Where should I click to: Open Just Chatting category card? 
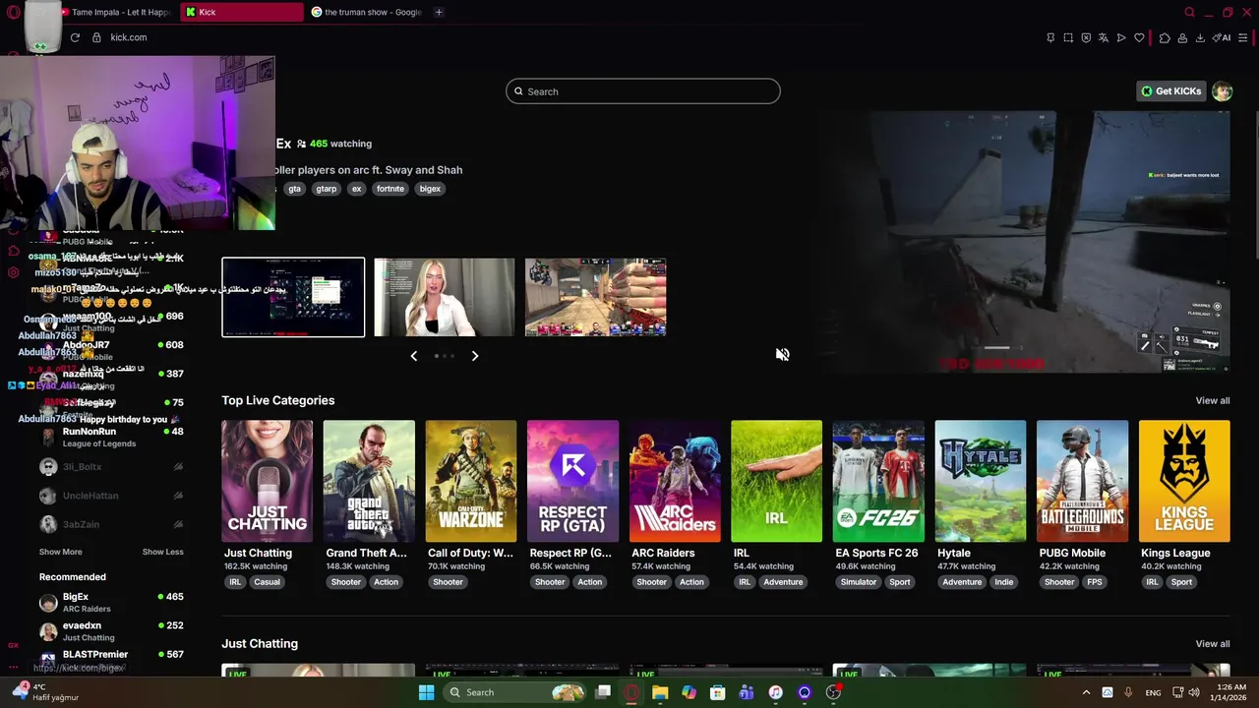(x=267, y=481)
